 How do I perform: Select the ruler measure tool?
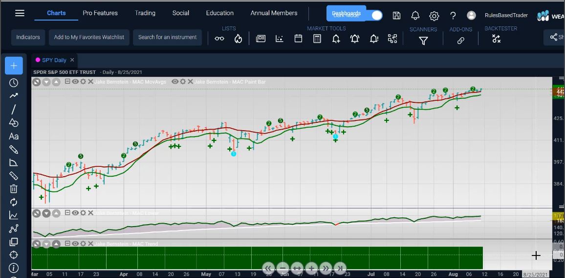point(14,176)
